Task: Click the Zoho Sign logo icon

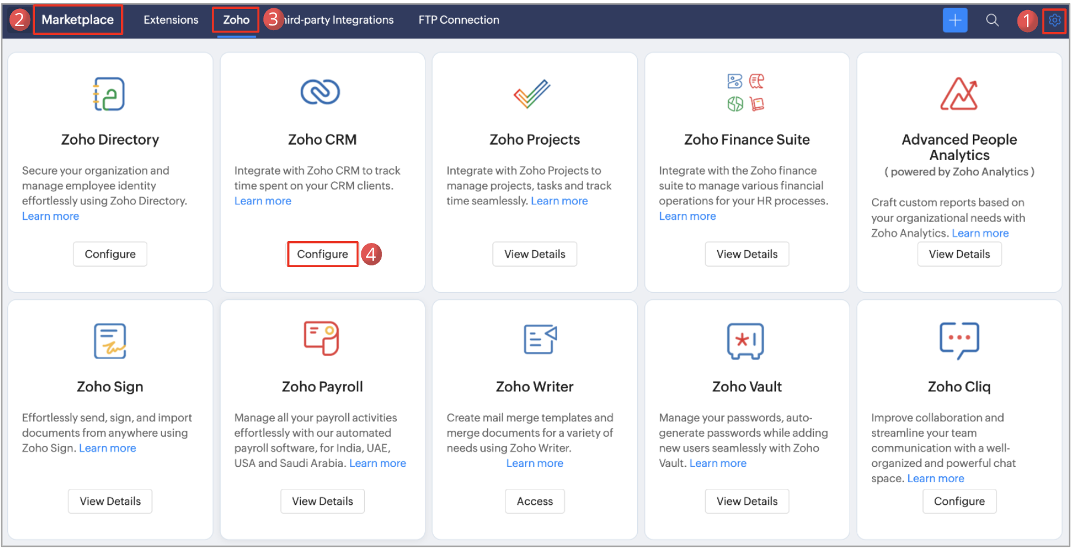Action: pyautogui.click(x=110, y=341)
